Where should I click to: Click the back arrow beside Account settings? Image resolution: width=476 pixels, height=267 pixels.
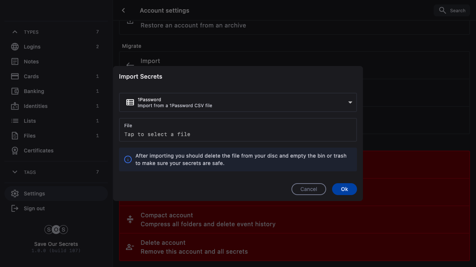[123, 10]
